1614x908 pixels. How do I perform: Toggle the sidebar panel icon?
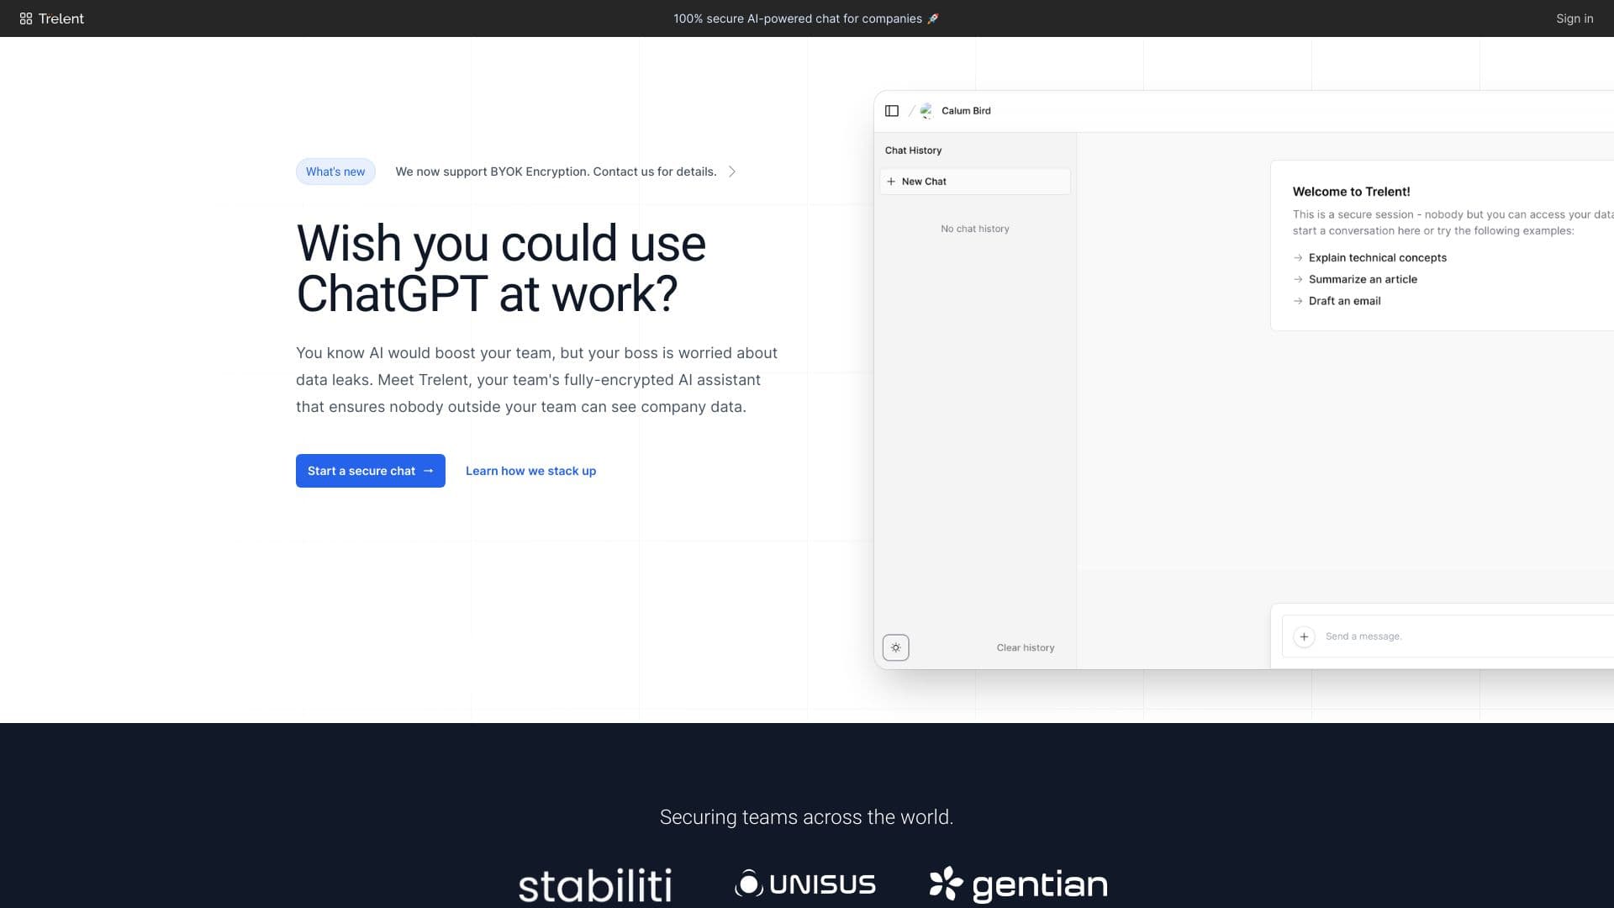coord(892,111)
